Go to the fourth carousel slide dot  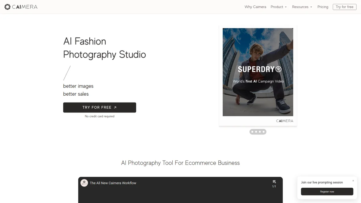point(264,132)
